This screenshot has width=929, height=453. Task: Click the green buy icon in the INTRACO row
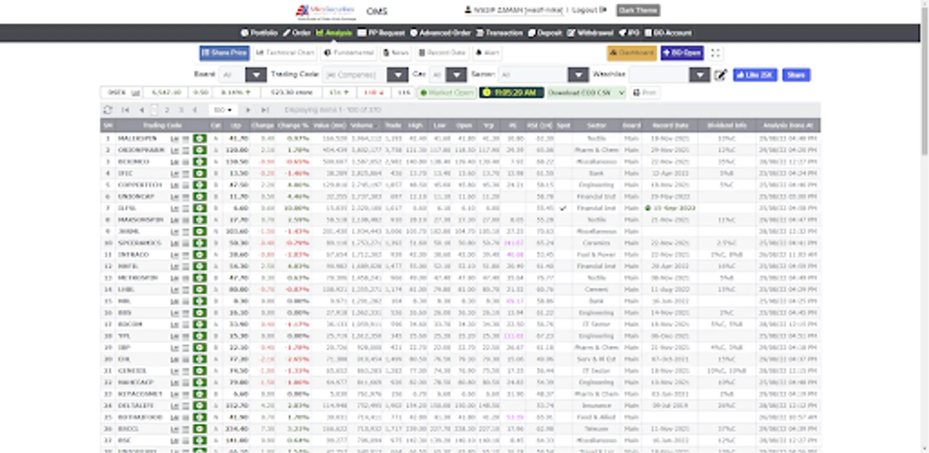click(200, 255)
